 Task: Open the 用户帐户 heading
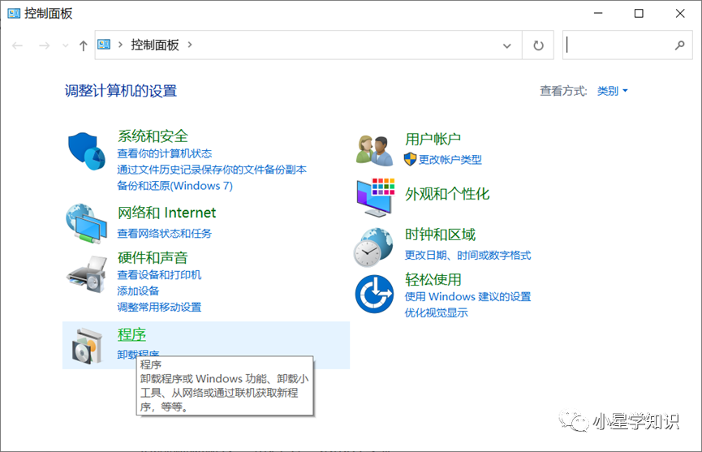[433, 139]
